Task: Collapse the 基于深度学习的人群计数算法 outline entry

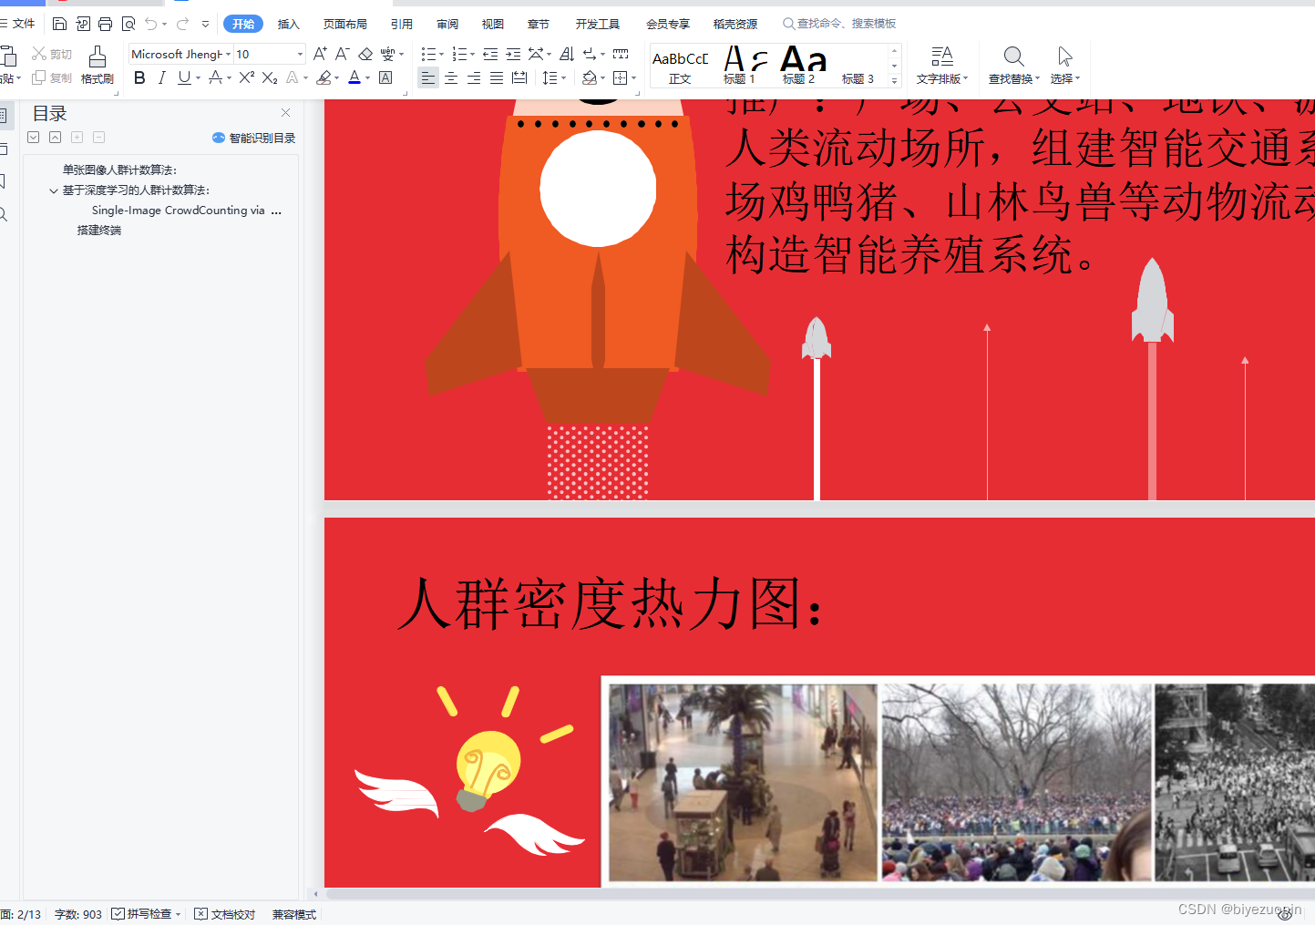Action: [x=54, y=190]
